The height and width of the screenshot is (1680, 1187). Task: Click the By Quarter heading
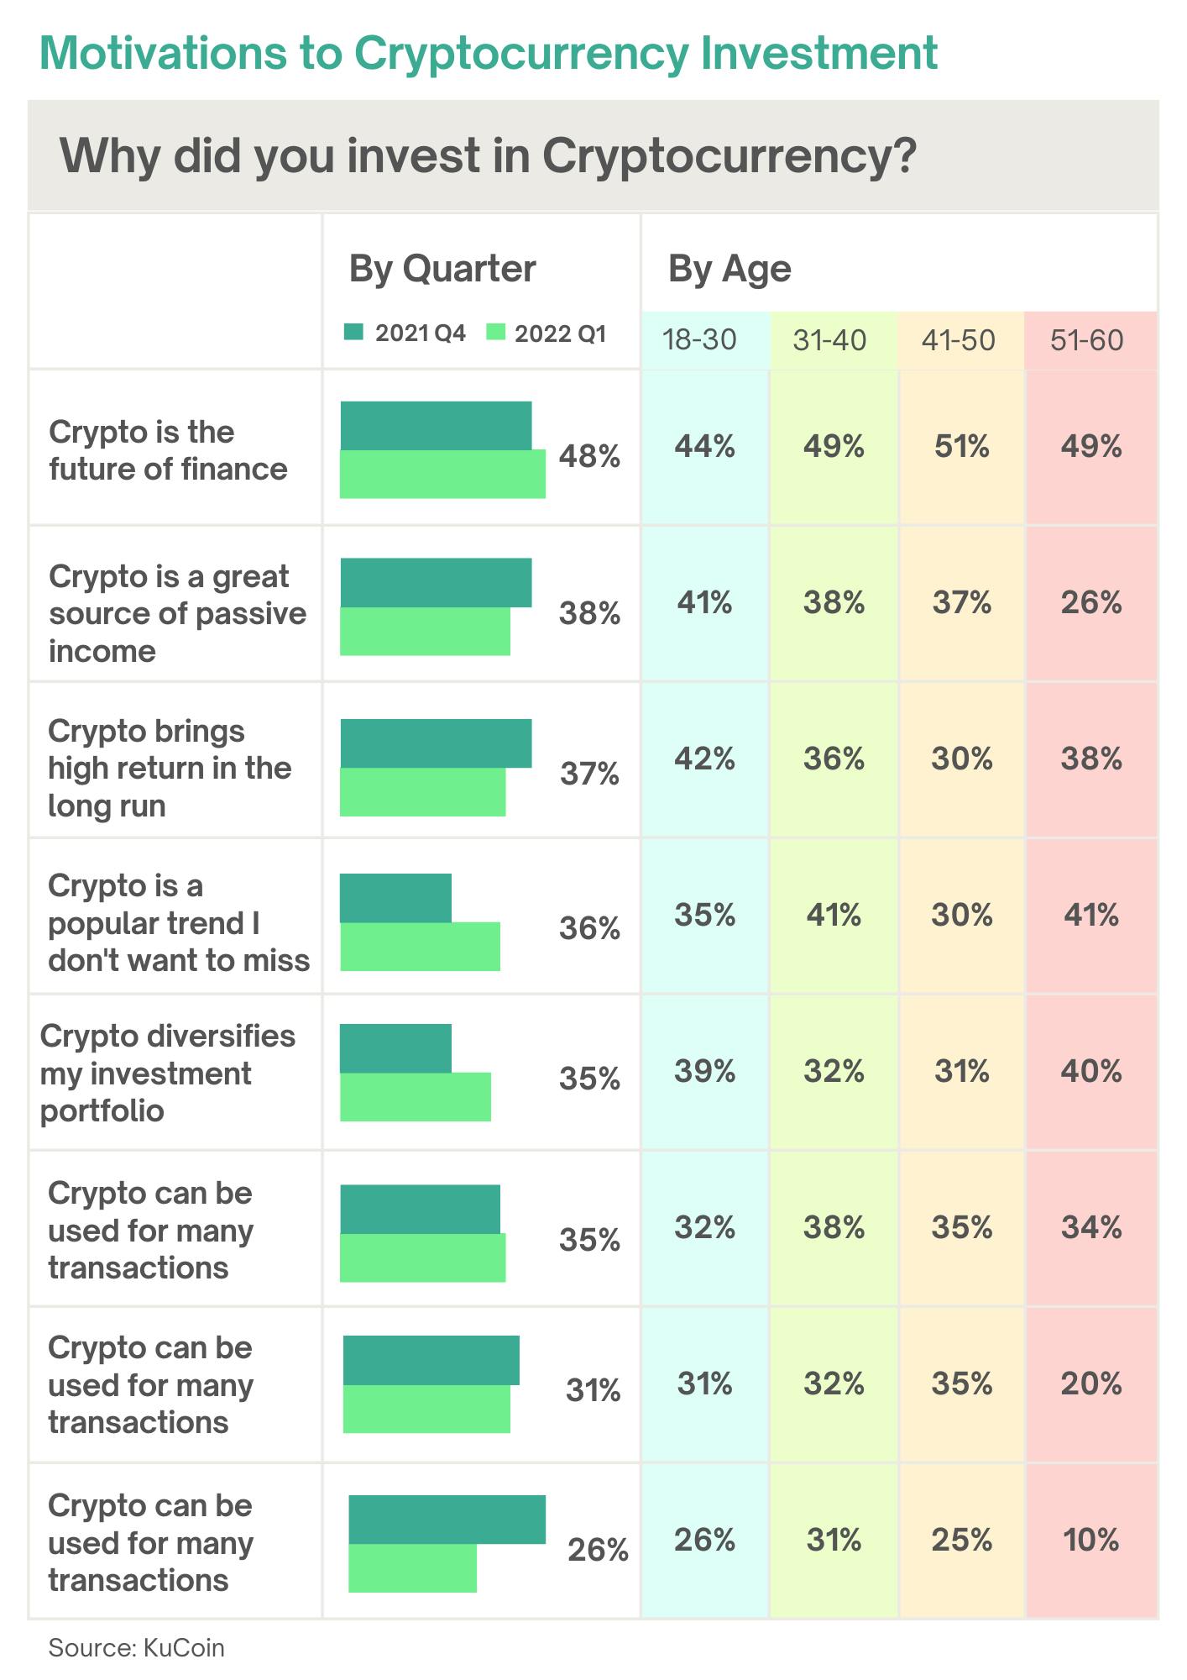tap(442, 270)
